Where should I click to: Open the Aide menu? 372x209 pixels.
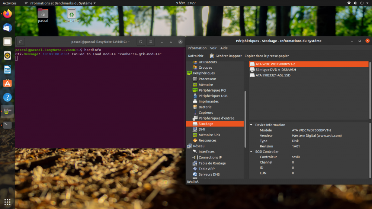point(224,48)
